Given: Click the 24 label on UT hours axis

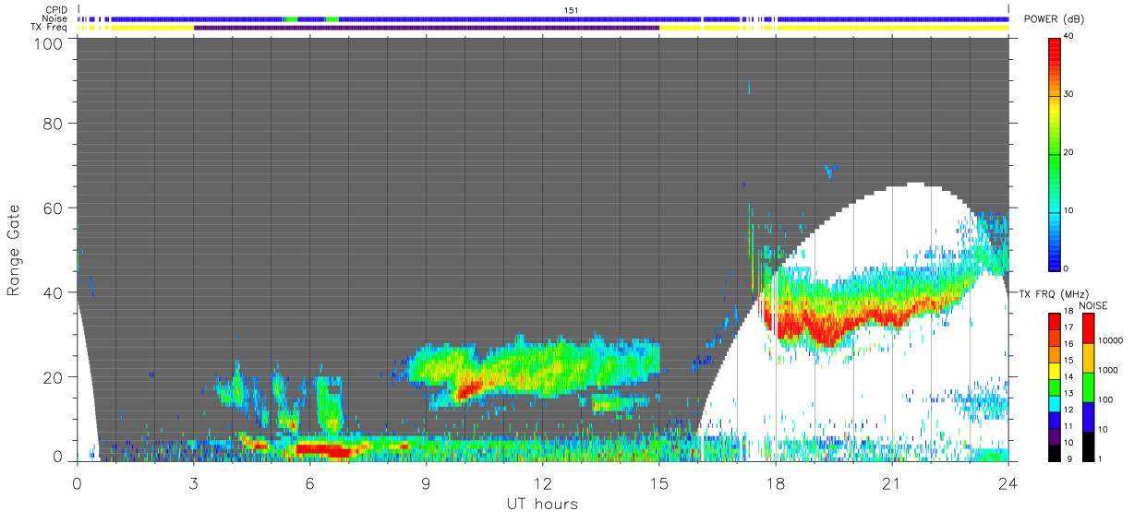Looking at the screenshot, I should [1008, 483].
